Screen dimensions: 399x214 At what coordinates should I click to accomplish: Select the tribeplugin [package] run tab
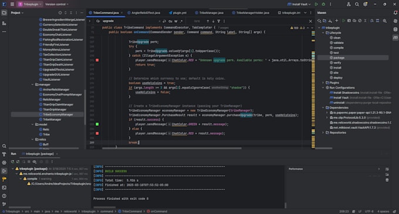click(x=40, y=154)
